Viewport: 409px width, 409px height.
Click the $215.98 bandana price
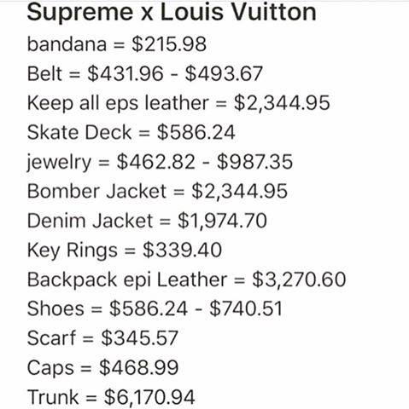(169, 44)
